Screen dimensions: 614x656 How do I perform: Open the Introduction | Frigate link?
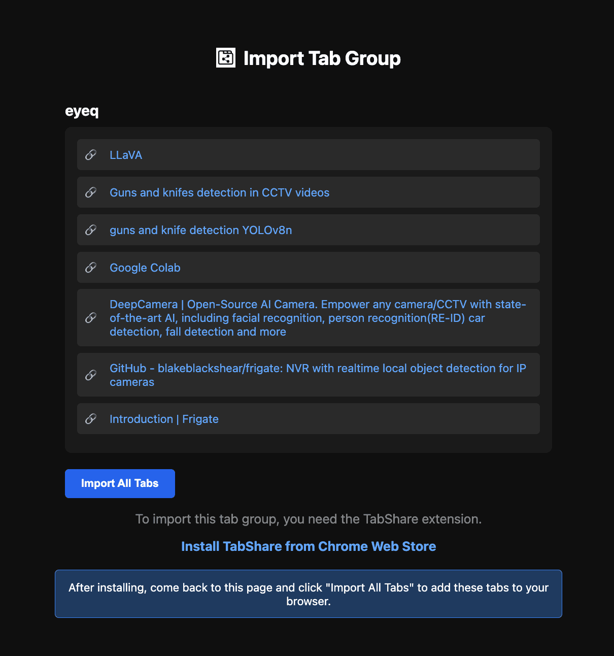[x=164, y=419]
